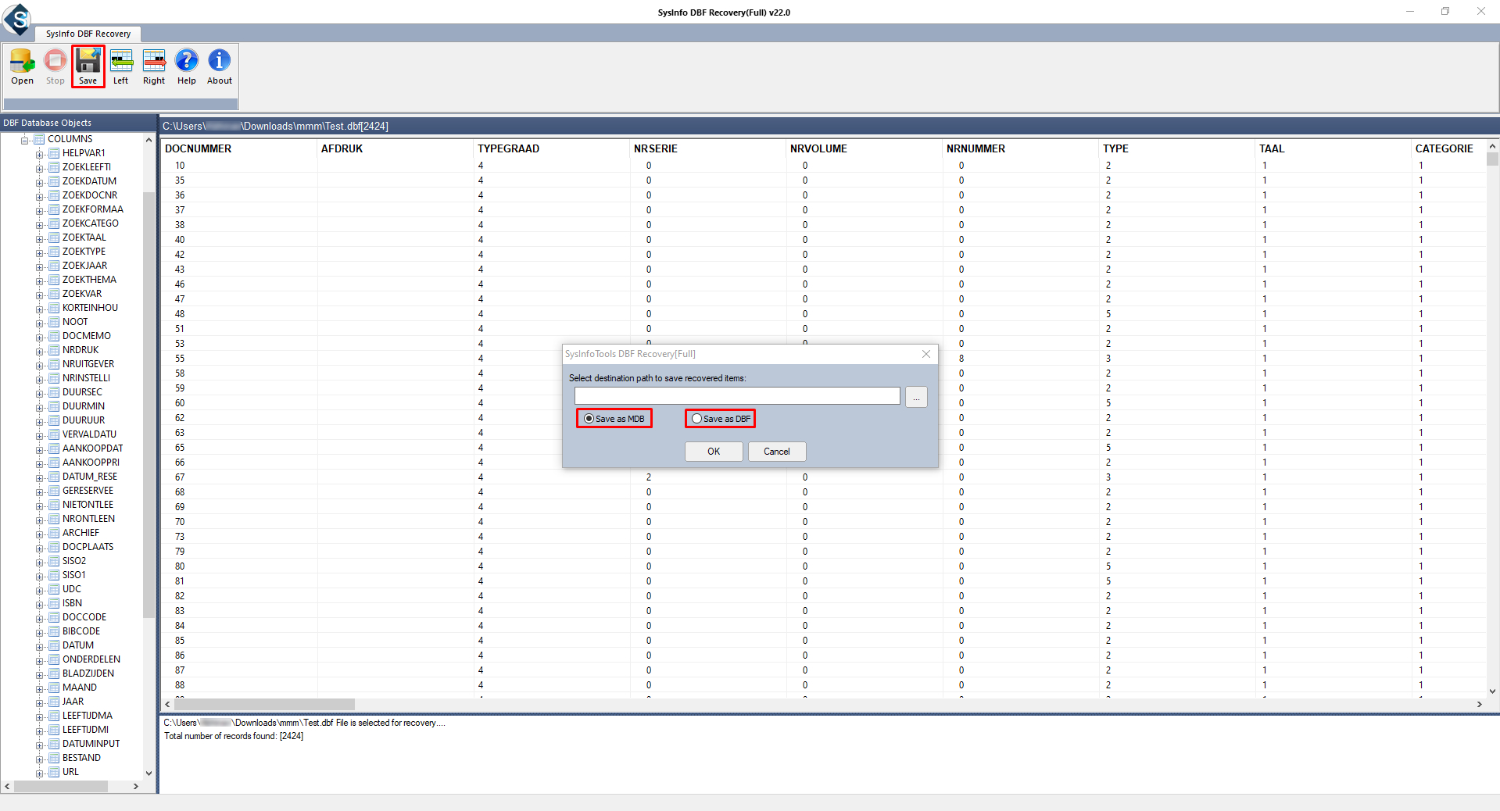Click the Stop recovery icon
This screenshot has height=811, width=1500.
[55, 66]
